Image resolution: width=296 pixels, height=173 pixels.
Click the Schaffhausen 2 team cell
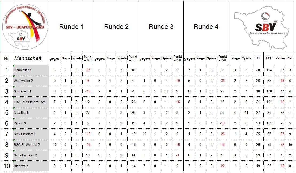coord(31,155)
